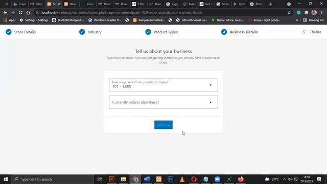Open the Windows Reseller H... bookmark
Screen dimensions: 327x184
pos(105,20)
